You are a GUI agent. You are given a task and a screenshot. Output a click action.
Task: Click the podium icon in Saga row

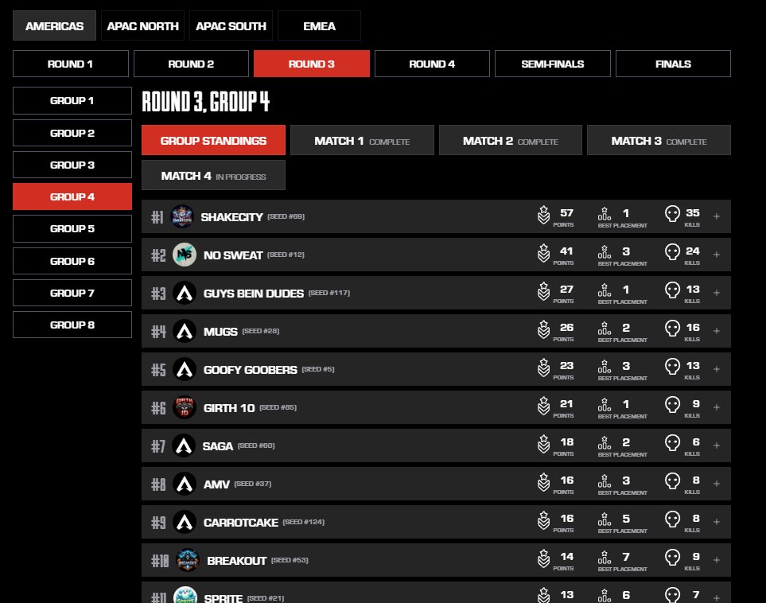pyautogui.click(x=605, y=442)
